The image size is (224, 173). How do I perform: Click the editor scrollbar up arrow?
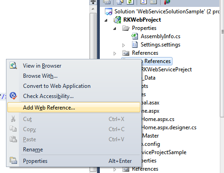(93, 9)
